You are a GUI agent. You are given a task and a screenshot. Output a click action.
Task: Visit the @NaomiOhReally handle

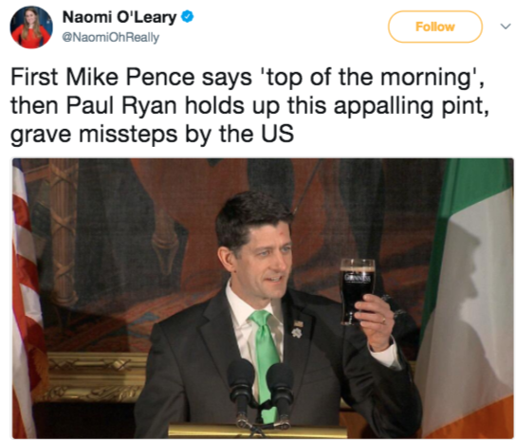tap(111, 38)
